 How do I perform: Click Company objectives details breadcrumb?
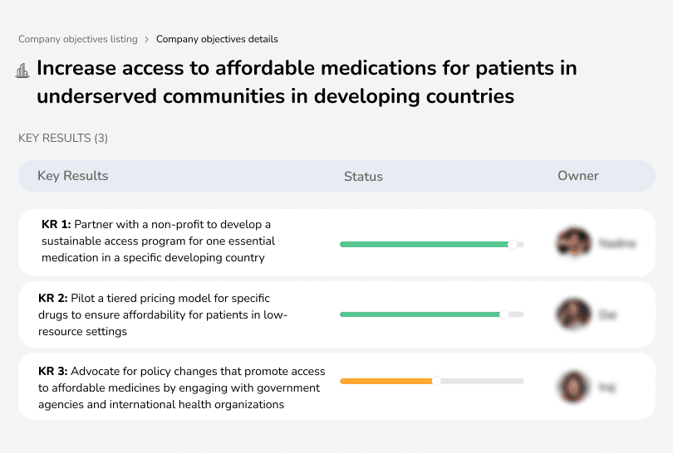217,39
